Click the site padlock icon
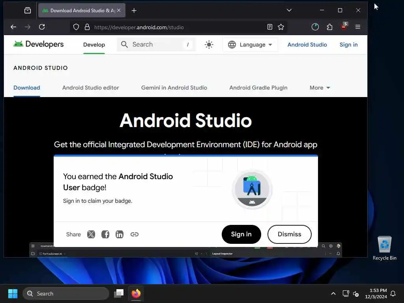Image resolution: width=404 pixels, height=303 pixels. (87, 27)
